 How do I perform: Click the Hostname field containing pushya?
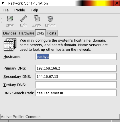(76, 56)
